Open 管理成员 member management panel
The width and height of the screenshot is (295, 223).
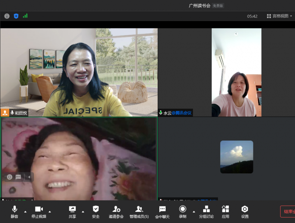[139, 212]
